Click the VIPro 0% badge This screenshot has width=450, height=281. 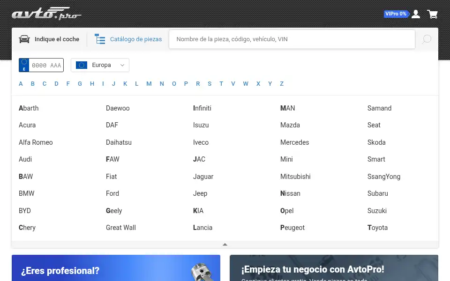[x=396, y=14]
